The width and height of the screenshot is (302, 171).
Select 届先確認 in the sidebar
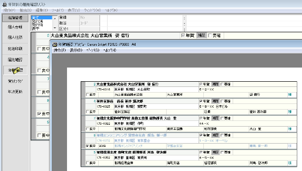[15, 60]
